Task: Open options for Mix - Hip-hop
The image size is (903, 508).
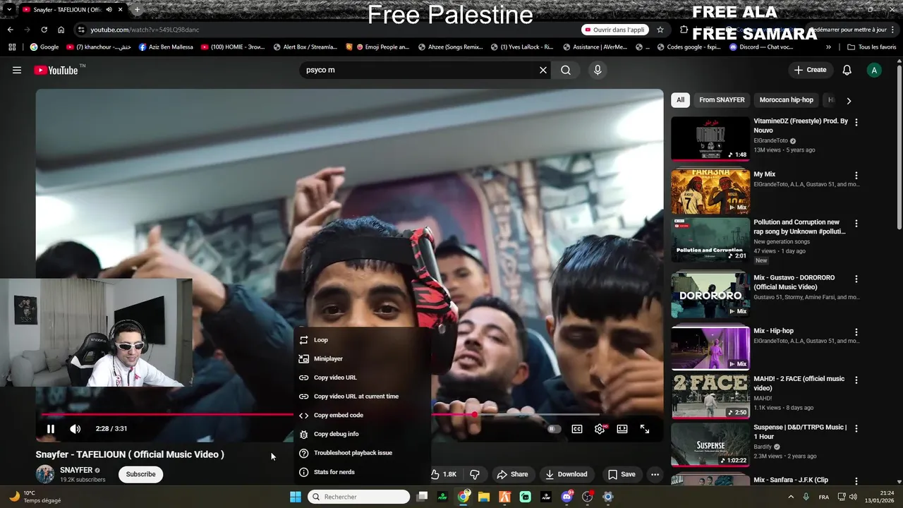Action: [856, 332]
